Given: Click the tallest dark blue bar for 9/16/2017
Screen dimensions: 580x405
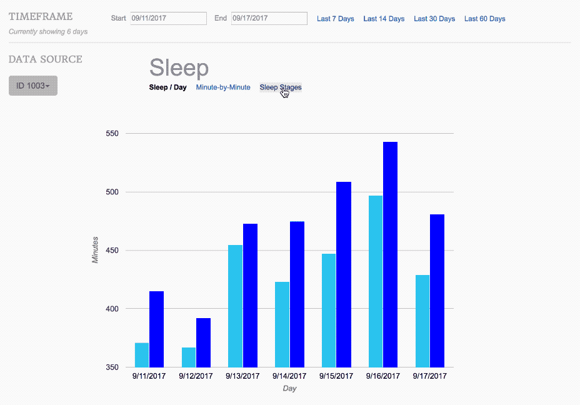Looking at the screenshot, I should tap(390, 254).
